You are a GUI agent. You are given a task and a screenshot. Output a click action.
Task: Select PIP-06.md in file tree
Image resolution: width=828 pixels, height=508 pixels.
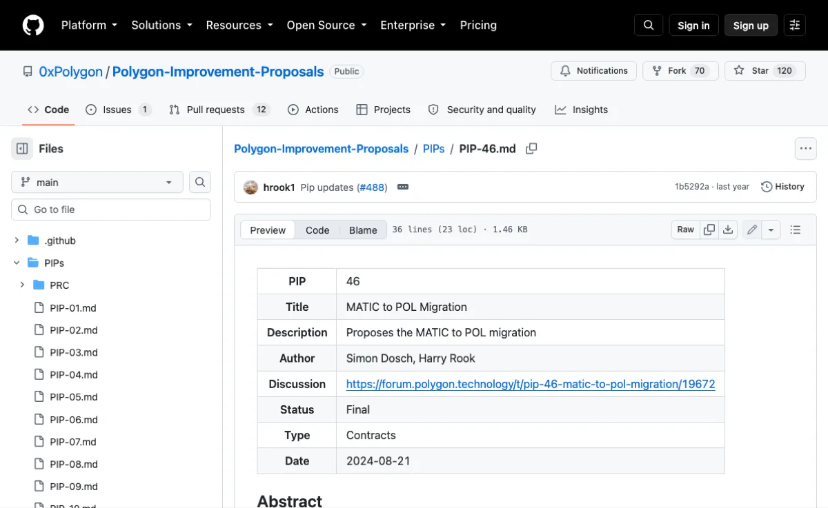(x=73, y=419)
